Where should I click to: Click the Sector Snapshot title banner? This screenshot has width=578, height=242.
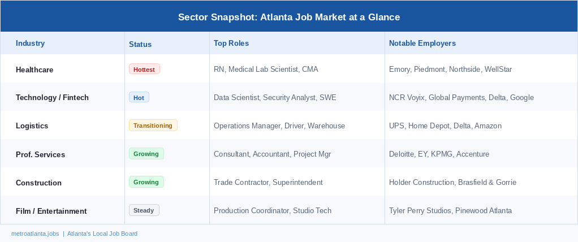coord(289,17)
